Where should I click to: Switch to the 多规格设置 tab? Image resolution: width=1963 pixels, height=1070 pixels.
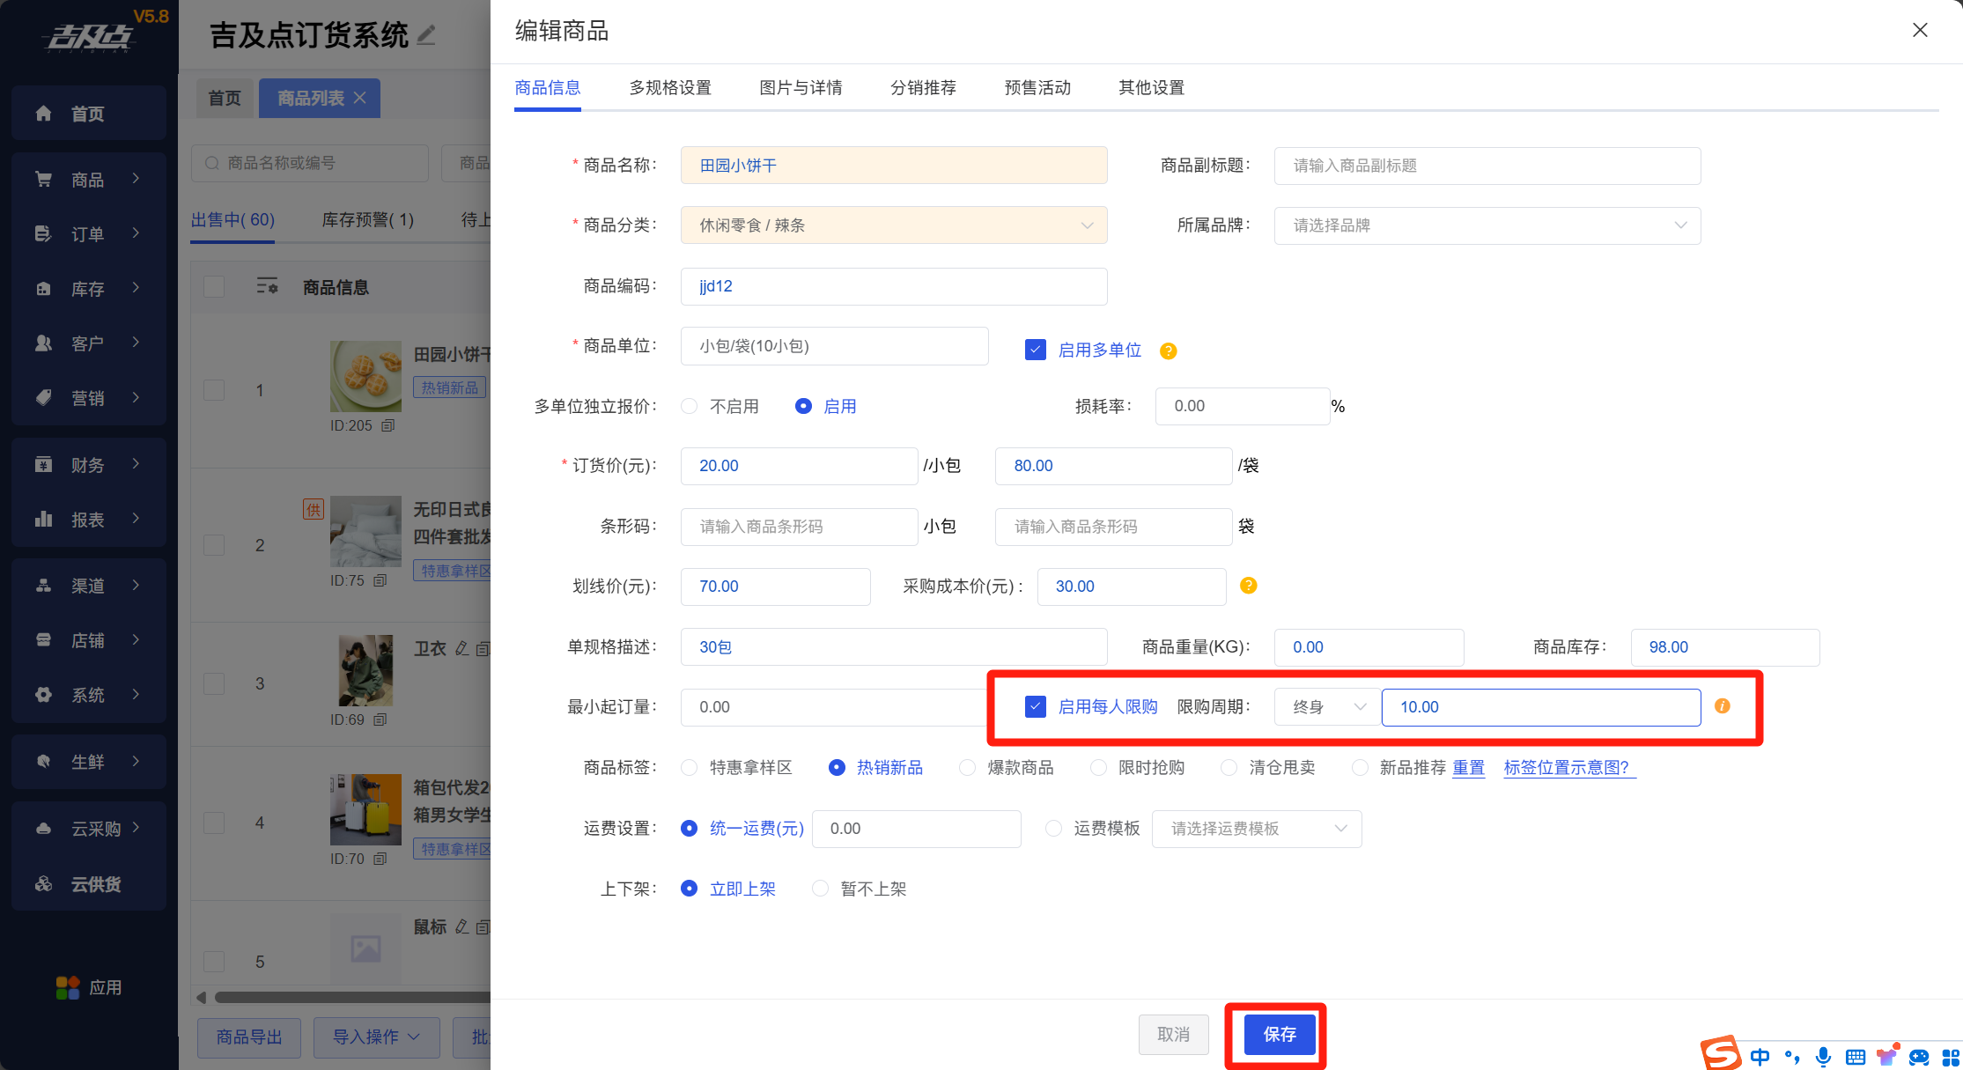669,87
